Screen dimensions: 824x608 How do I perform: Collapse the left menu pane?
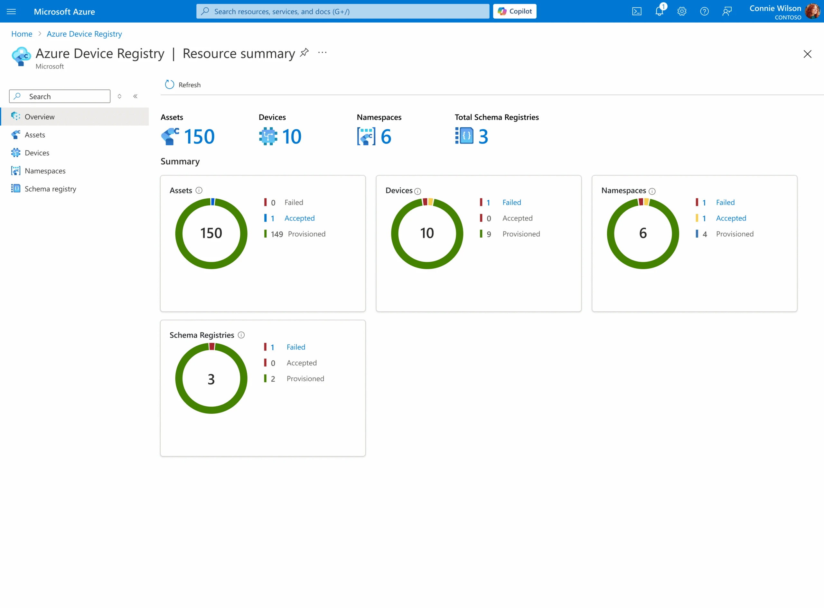(x=135, y=96)
